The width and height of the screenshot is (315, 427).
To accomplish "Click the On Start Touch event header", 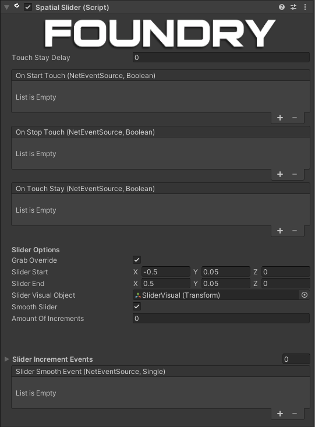I will [x=161, y=75].
